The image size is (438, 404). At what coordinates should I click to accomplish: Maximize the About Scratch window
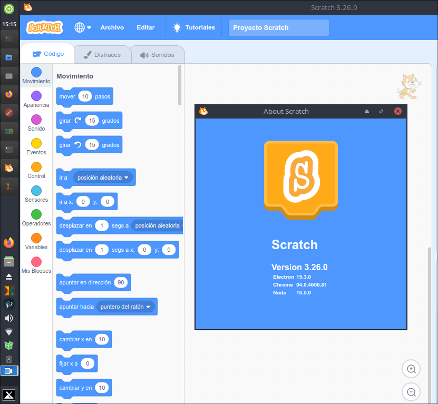[x=381, y=111]
